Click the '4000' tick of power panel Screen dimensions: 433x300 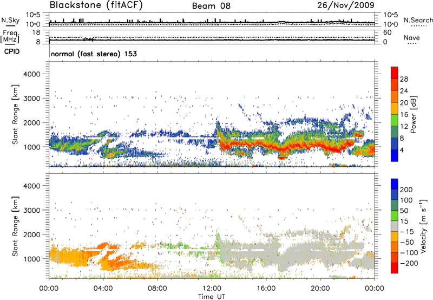click(x=32, y=74)
